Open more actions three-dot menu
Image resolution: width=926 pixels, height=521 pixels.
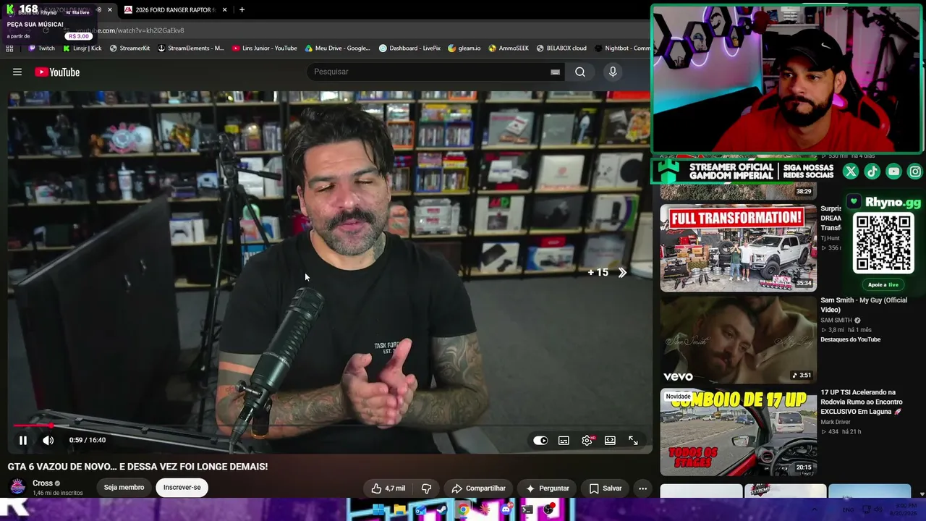point(642,488)
